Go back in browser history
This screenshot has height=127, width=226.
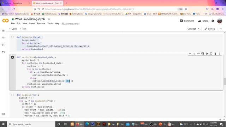[3, 9]
